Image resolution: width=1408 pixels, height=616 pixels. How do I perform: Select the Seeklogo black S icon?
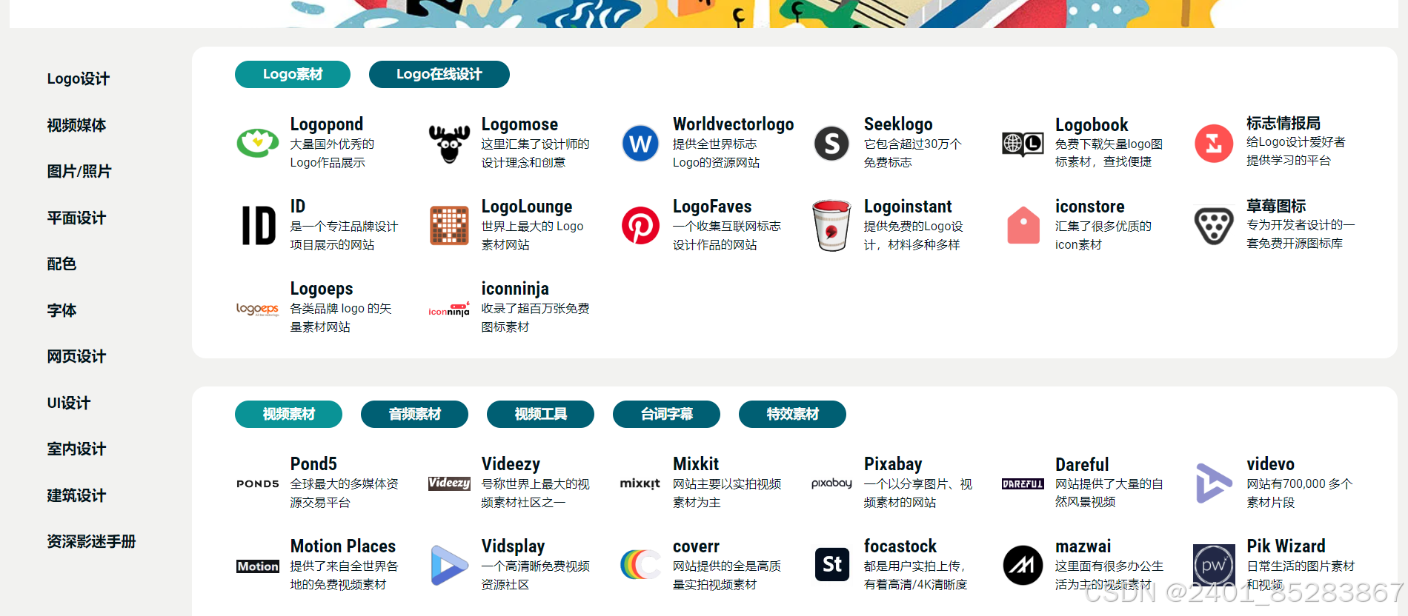[831, 143]
